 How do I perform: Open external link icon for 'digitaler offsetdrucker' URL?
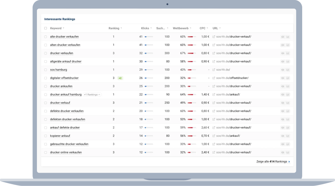[214, 78]
